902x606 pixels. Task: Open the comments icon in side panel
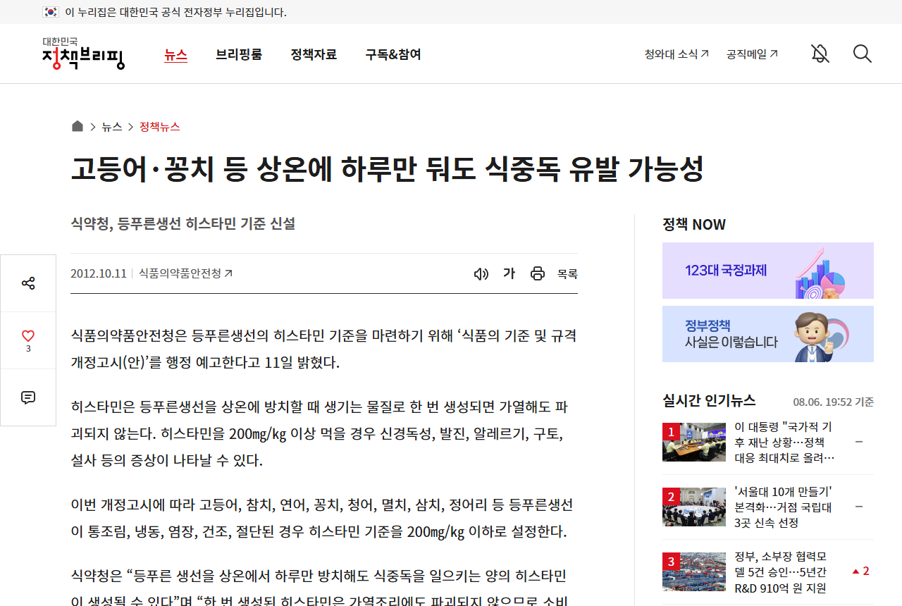(28, 397)
